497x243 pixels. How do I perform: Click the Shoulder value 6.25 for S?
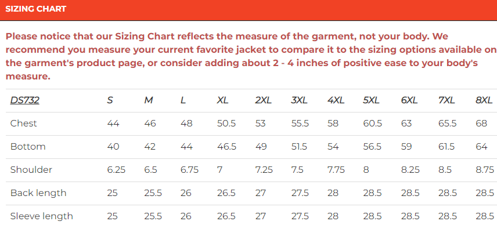point(116,170)
